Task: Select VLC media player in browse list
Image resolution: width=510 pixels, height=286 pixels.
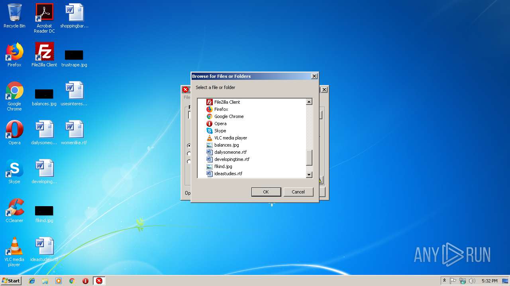Action: pyautogui.click(x=227, y=138)
